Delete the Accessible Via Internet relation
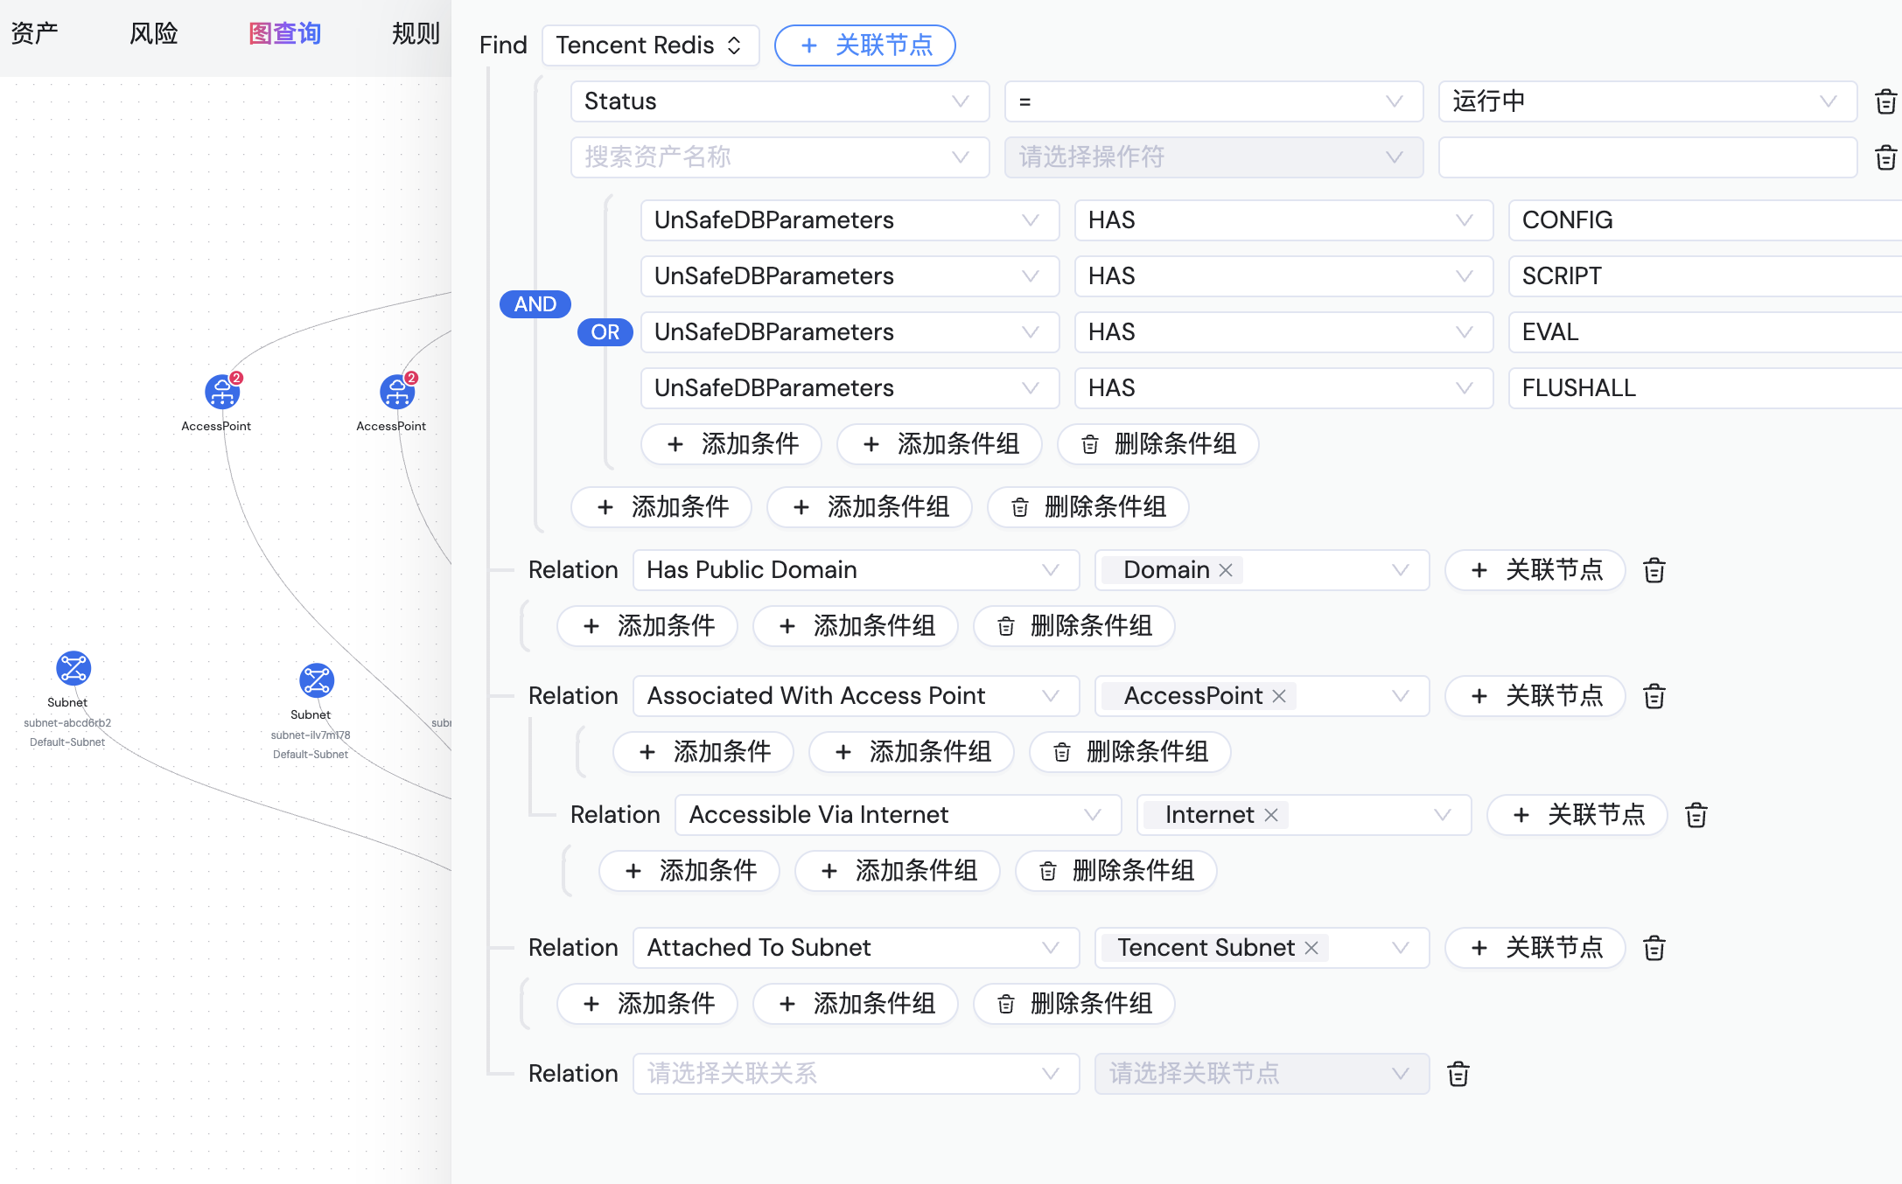The height and width of the screenshot is (1184, 1902). point(1696,815)
